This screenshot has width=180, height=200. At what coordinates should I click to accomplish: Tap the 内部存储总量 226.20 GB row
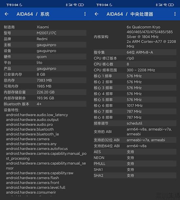(45, 92)
